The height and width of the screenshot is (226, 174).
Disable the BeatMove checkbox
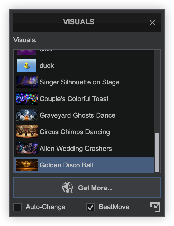(x=91, y=207)
